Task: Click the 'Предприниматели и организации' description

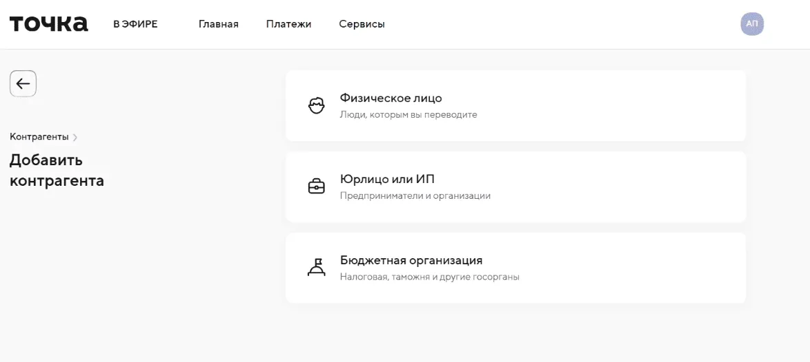Action: pos(415,196)
